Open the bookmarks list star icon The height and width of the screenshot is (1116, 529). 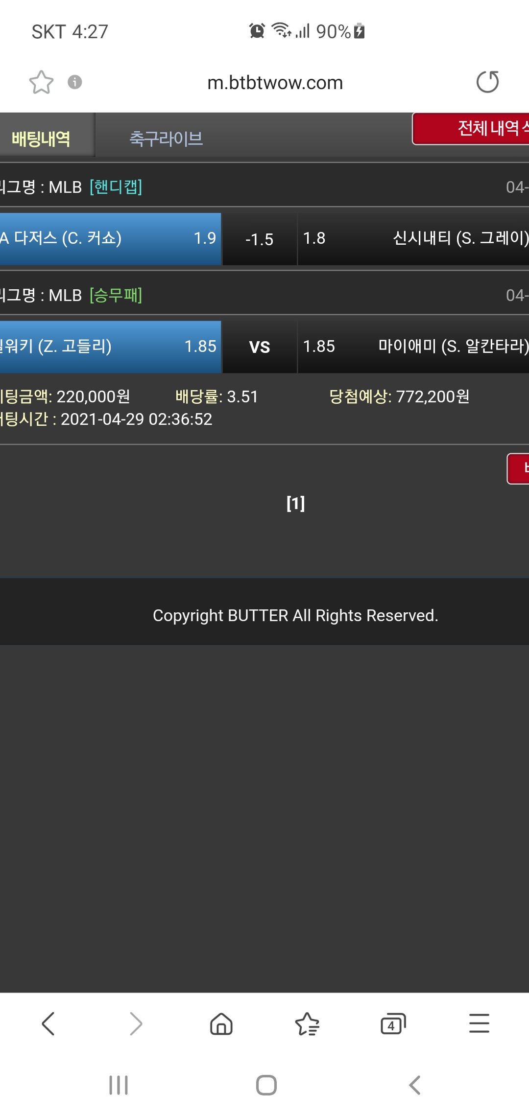[307, 1023]
